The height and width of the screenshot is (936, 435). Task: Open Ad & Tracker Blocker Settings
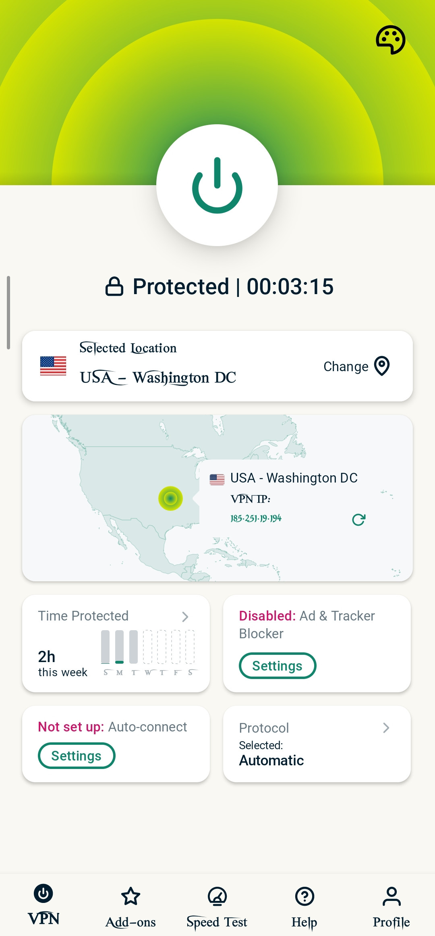(x=277, y=666)
